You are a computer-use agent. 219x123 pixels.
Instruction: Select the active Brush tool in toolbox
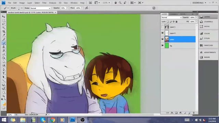[x=4, y=43]
